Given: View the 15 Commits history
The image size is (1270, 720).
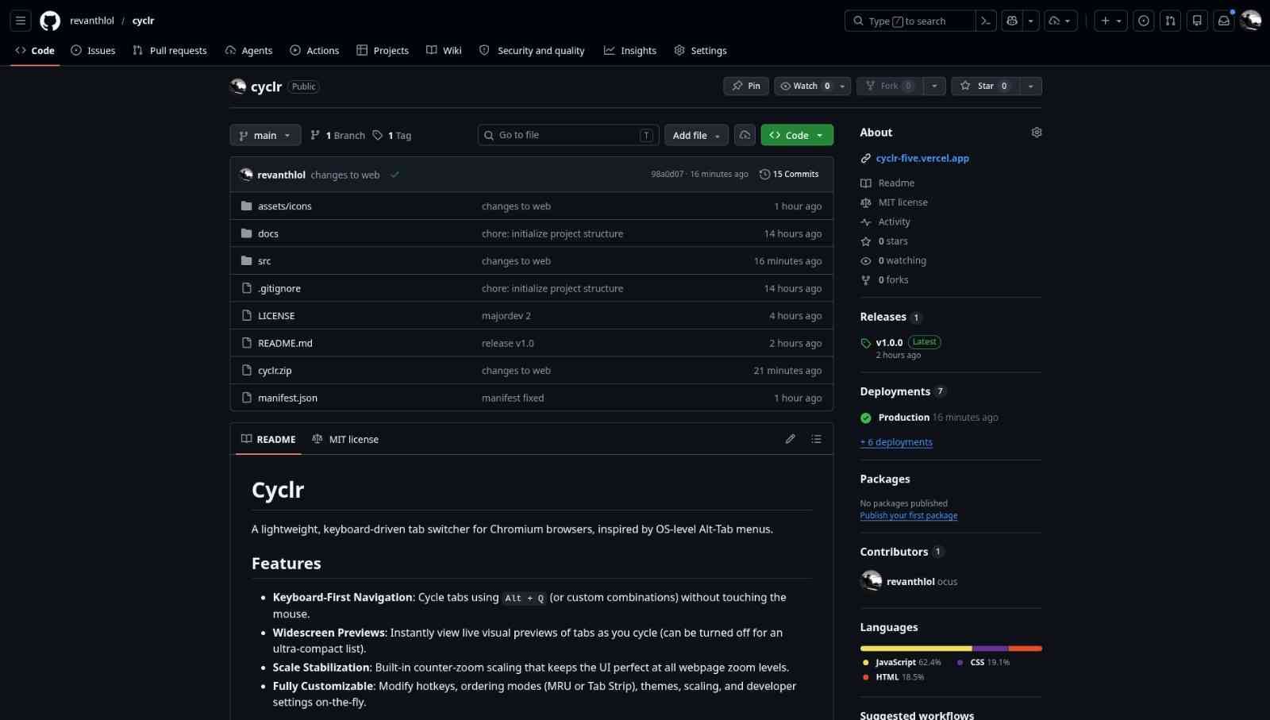Looking at the screenshot, I should pyautogui.click(x=789, y=175).
